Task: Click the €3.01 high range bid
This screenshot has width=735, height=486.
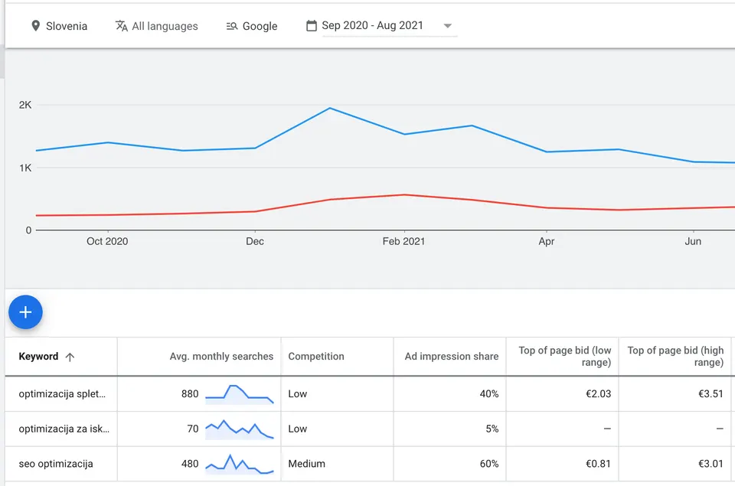Action: [x=710, y=464]
